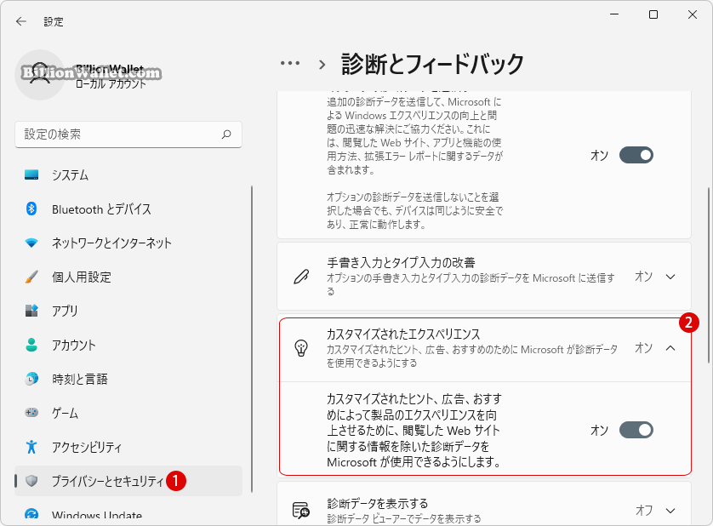Open アプリ settings category

click(x=128, y=311)
